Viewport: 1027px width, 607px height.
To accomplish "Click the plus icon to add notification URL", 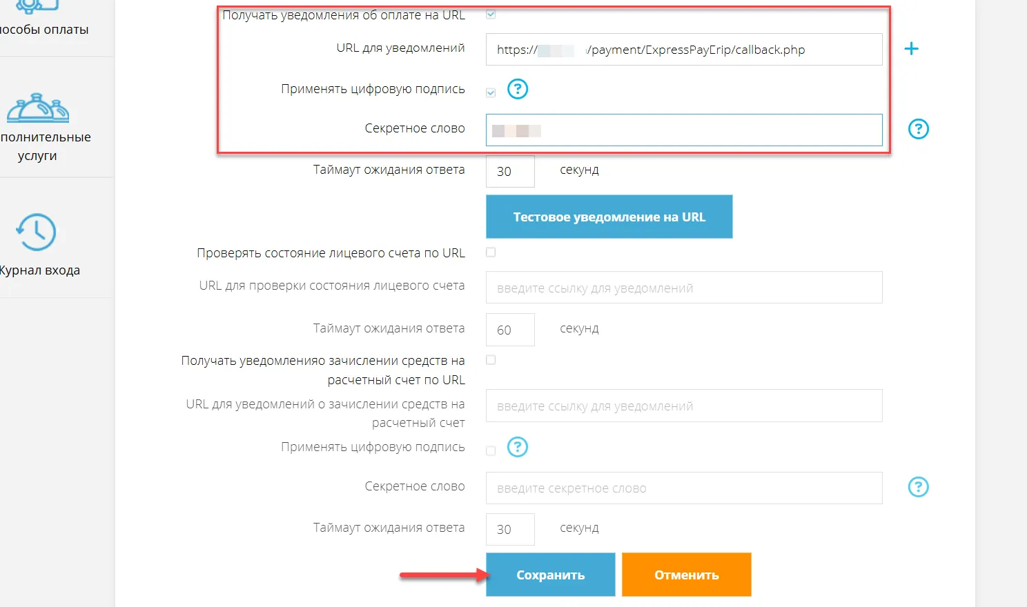I will pyautogui.click(x=912, y=48).
